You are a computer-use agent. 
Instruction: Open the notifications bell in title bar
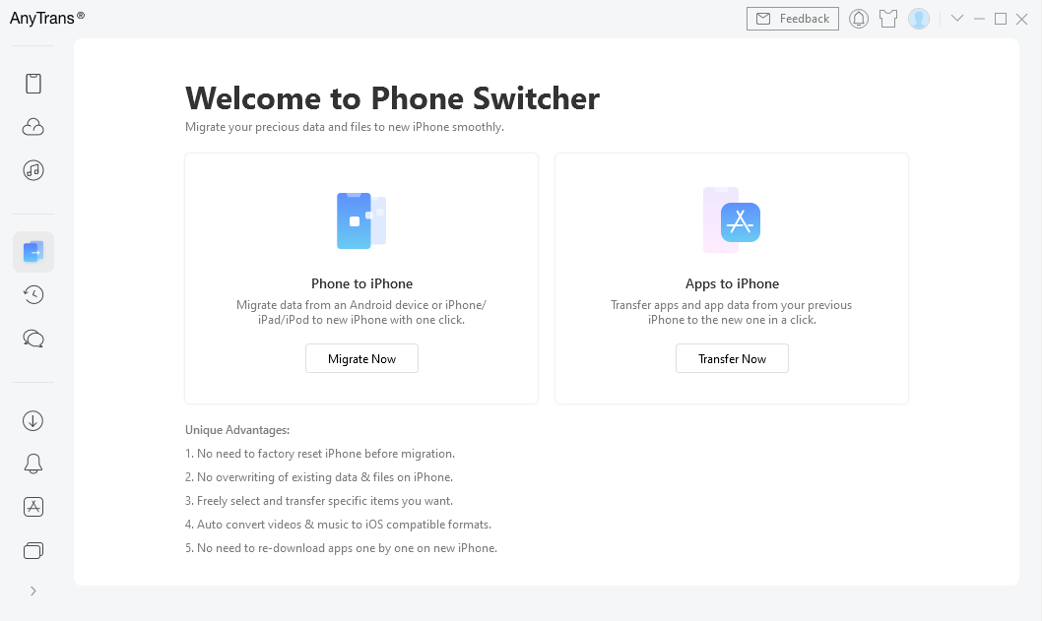[859, 19]
